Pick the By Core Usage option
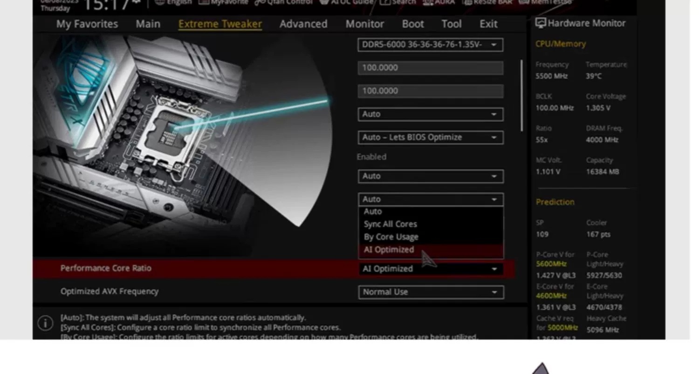This screenshot has height=374, width=699. pyautogui.click(x=431, y=237)
